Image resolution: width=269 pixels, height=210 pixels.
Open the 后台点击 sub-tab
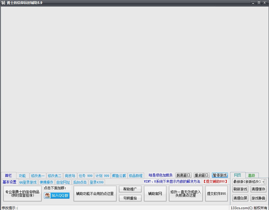[80, 182]
